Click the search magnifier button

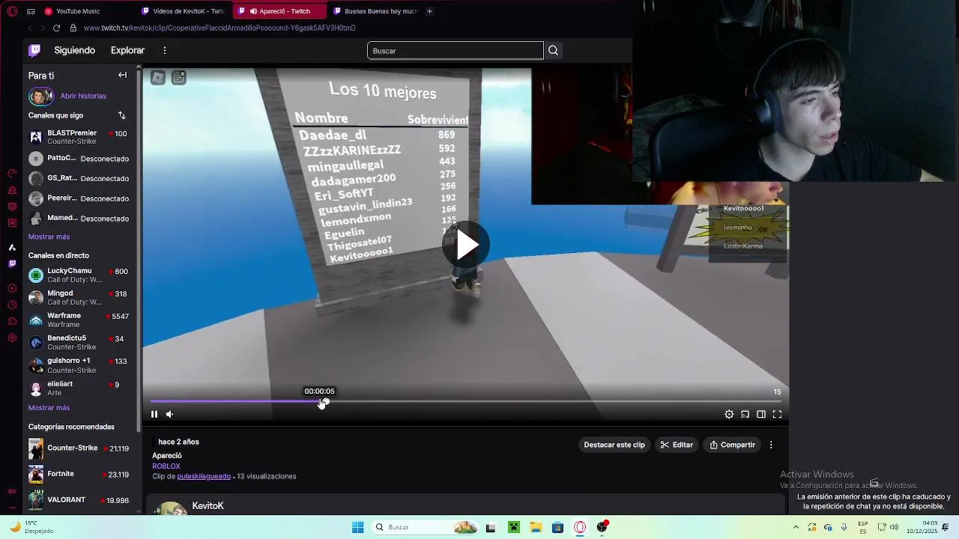553,50
